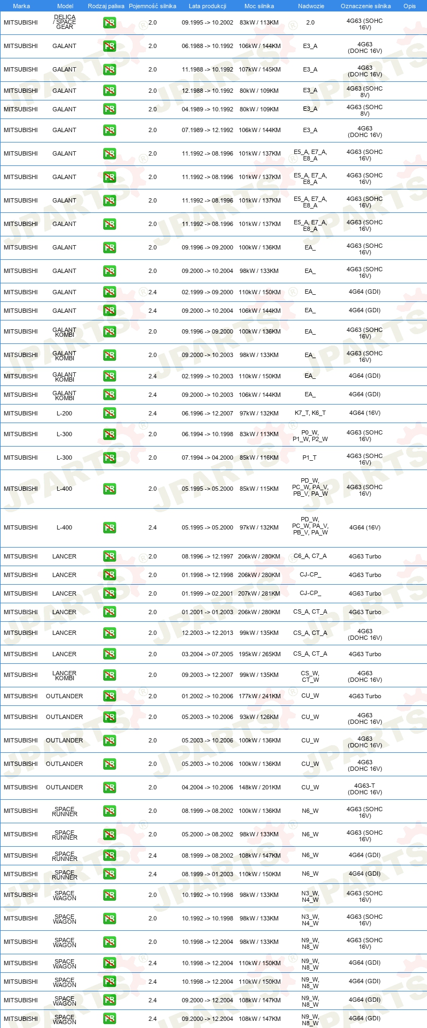The height and width of the screenshot is (1028, 427).
Task: Click fuel icon for GALANT 107kW / 145KM
Action: click(110, 70)
